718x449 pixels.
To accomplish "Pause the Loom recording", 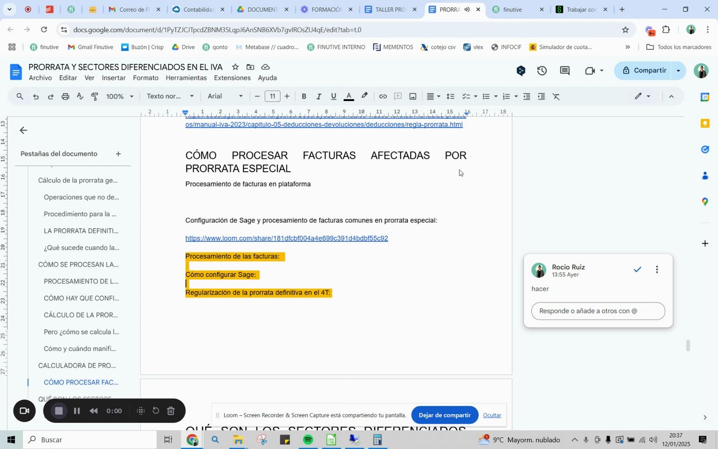I will pyautogui.click(x=77, y=411).
